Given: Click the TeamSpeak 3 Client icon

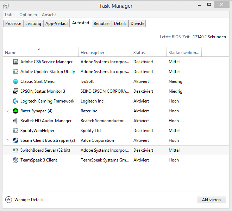Looking at the screenshot, I should pyautogui.click(x=15, y=160).
